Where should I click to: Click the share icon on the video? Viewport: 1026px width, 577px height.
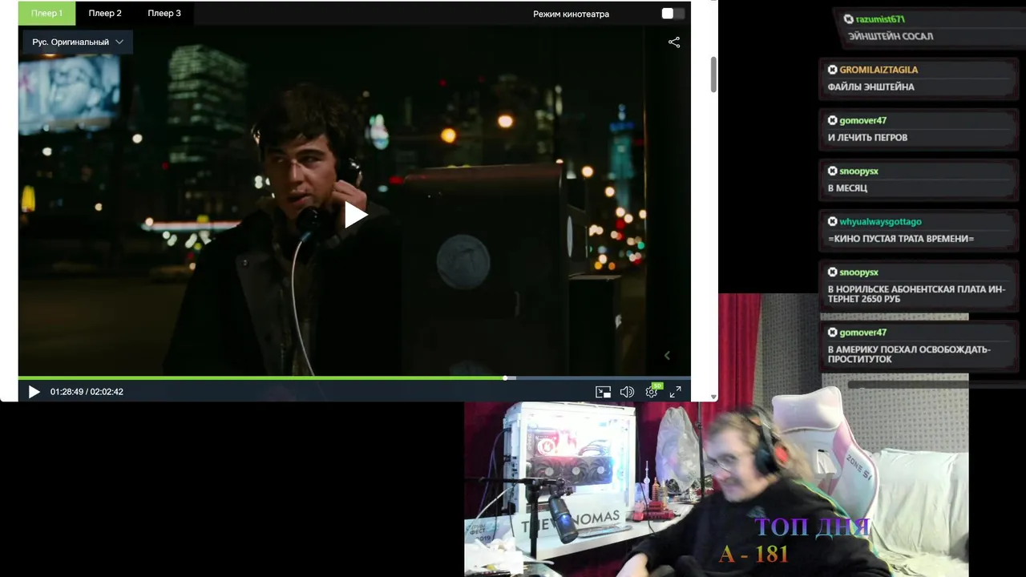pyautogui.click(x=674, y=42)
